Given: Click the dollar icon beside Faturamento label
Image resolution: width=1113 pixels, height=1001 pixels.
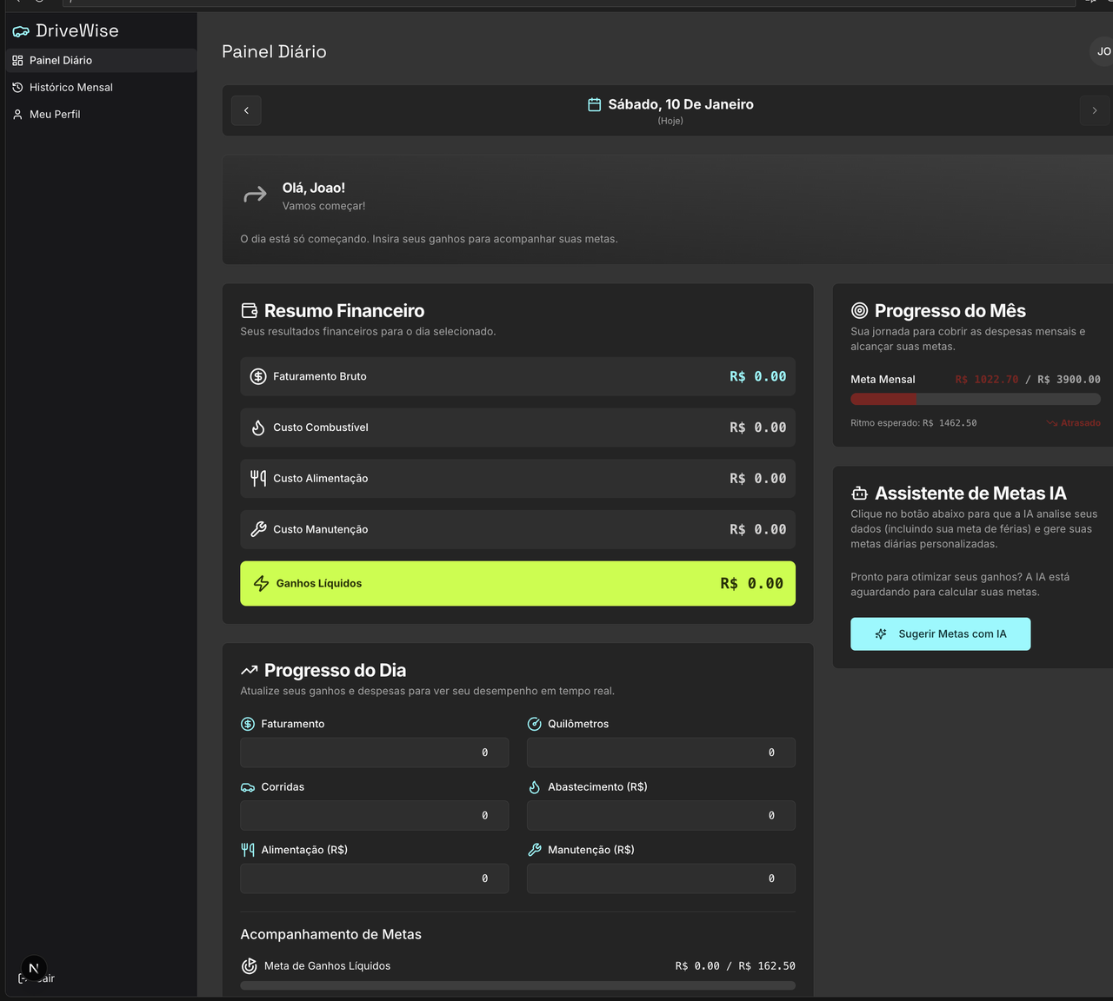Looking at the screenshot, I should pyautogui.click(x=248, y=724).
